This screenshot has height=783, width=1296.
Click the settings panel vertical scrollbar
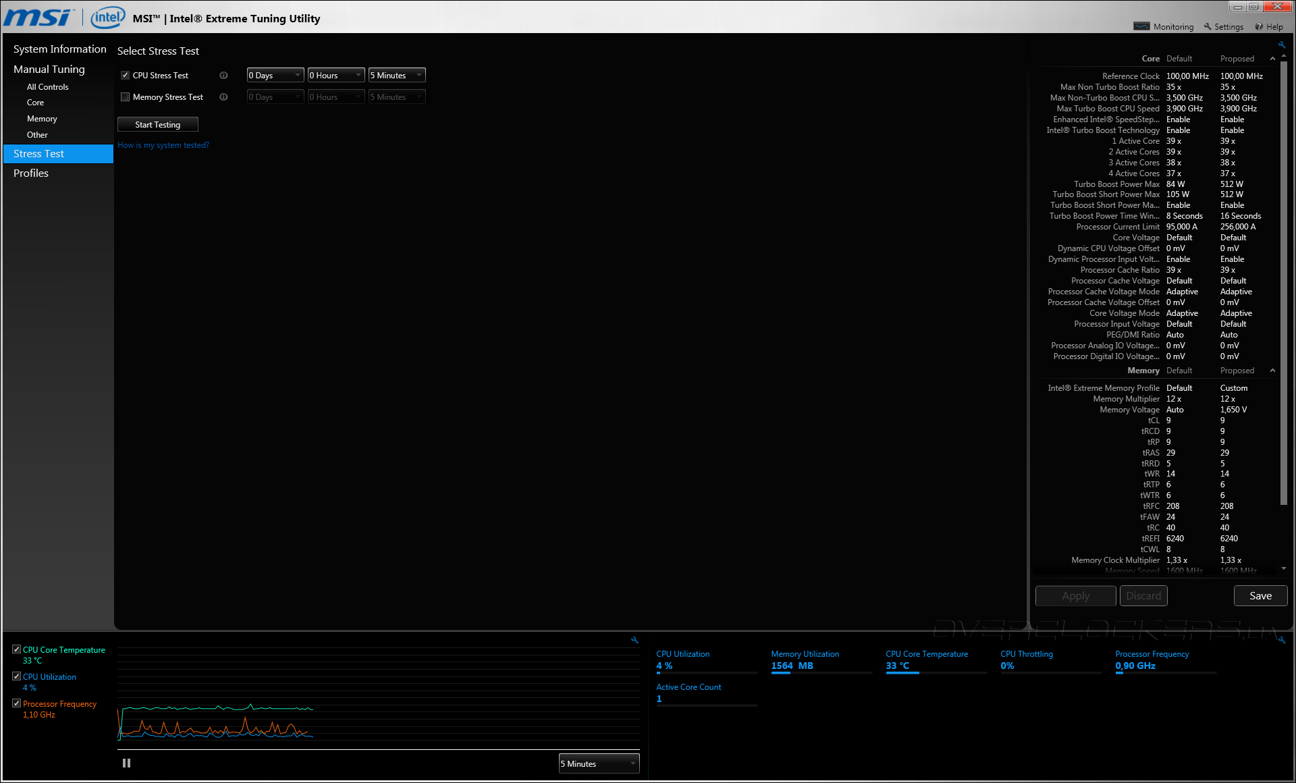click(1284, 283)
